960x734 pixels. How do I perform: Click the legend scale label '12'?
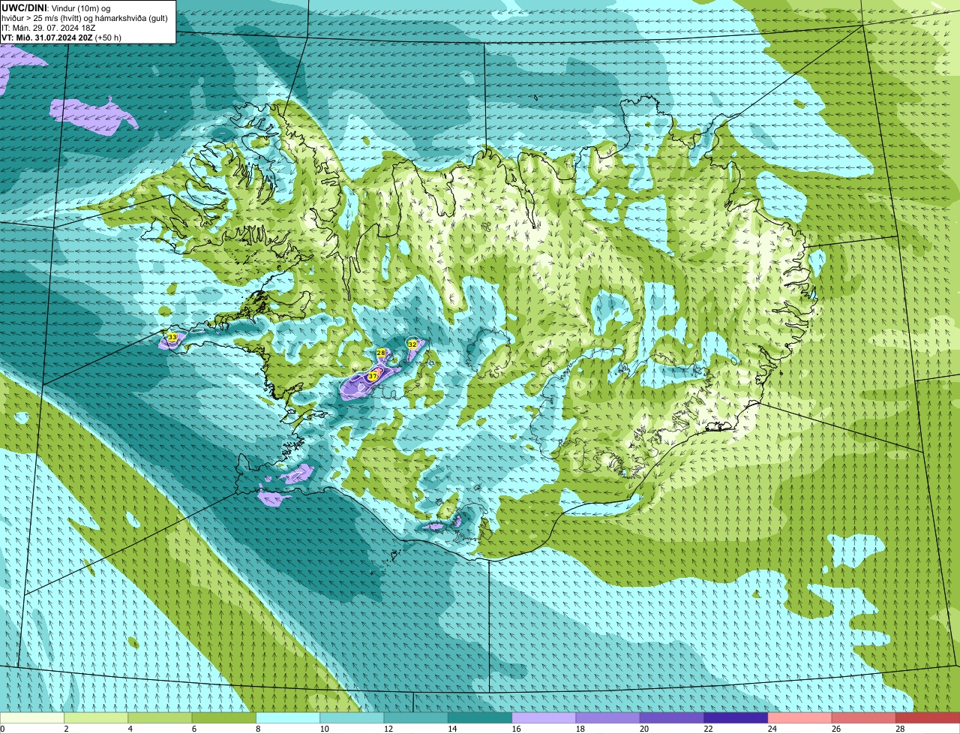pyautogui.click(x=388, y=729)
